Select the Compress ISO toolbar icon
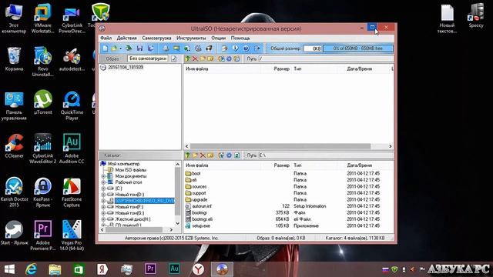This screenshot has width=493, height=277. (187, 48)
